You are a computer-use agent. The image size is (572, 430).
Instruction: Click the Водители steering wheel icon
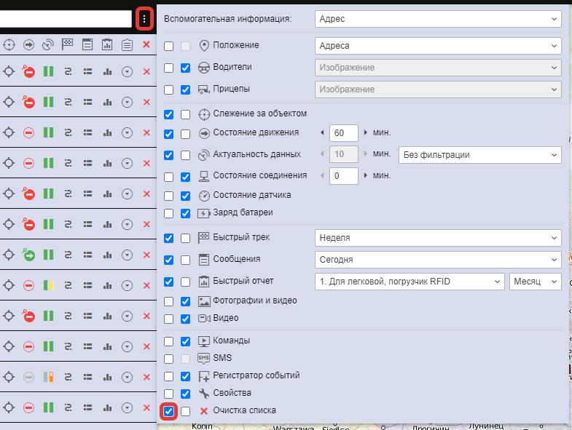point(204,68)
